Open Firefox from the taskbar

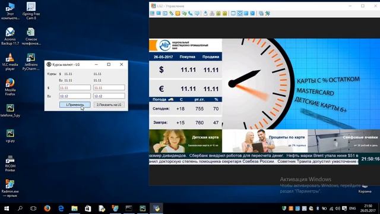(47, 209)
